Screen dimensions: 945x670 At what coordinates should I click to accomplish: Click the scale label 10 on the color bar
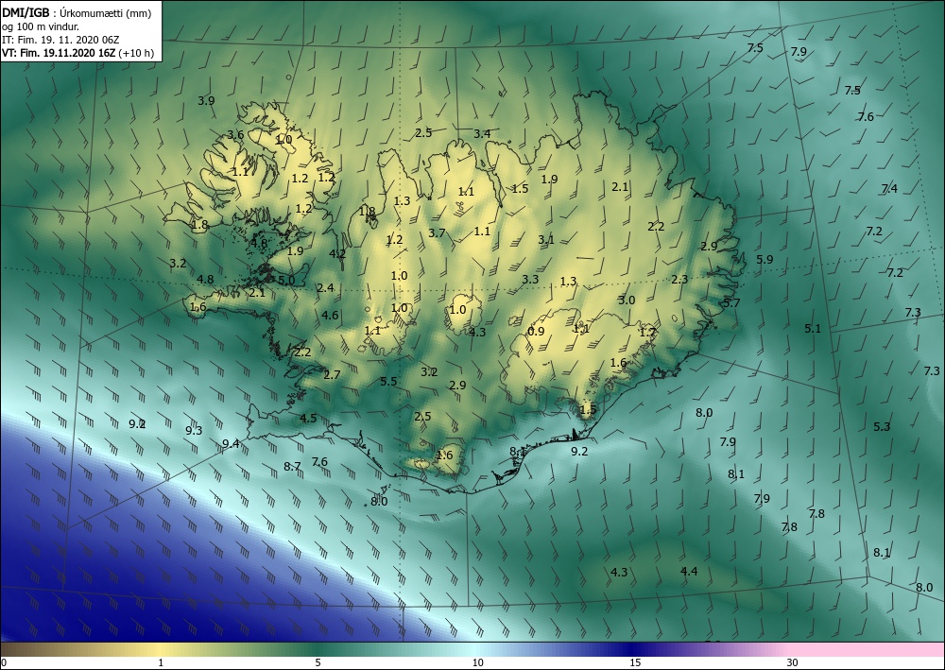click(478, 662)
